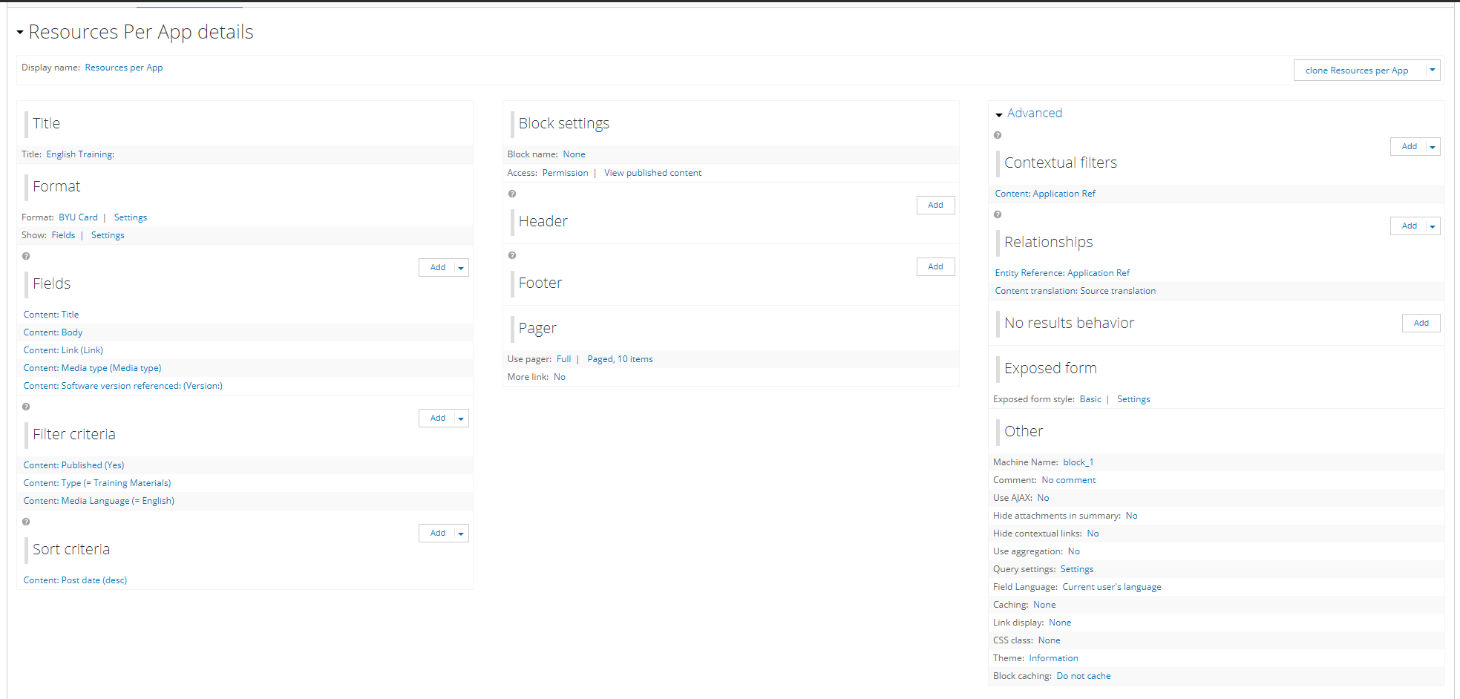This screenshot has height=699, width=1460.
Task: Change format BYU Card
Action: point(78,217)
